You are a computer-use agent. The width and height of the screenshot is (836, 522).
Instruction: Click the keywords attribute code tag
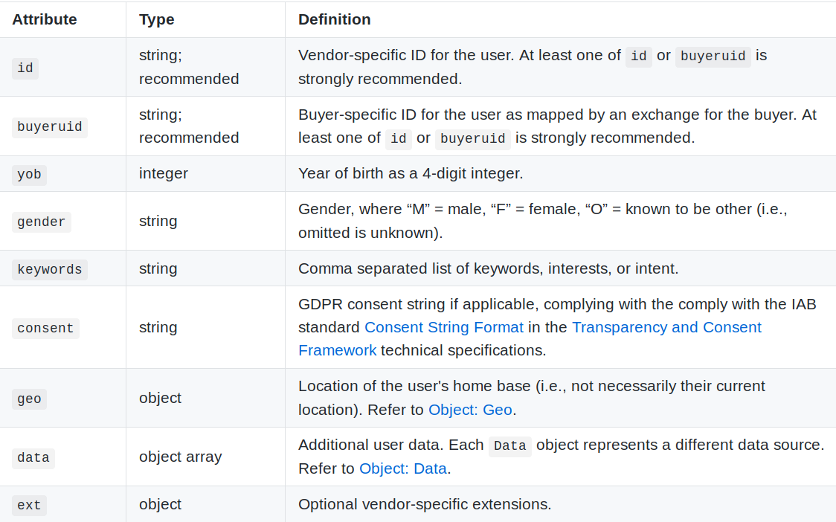click(49, 269)
